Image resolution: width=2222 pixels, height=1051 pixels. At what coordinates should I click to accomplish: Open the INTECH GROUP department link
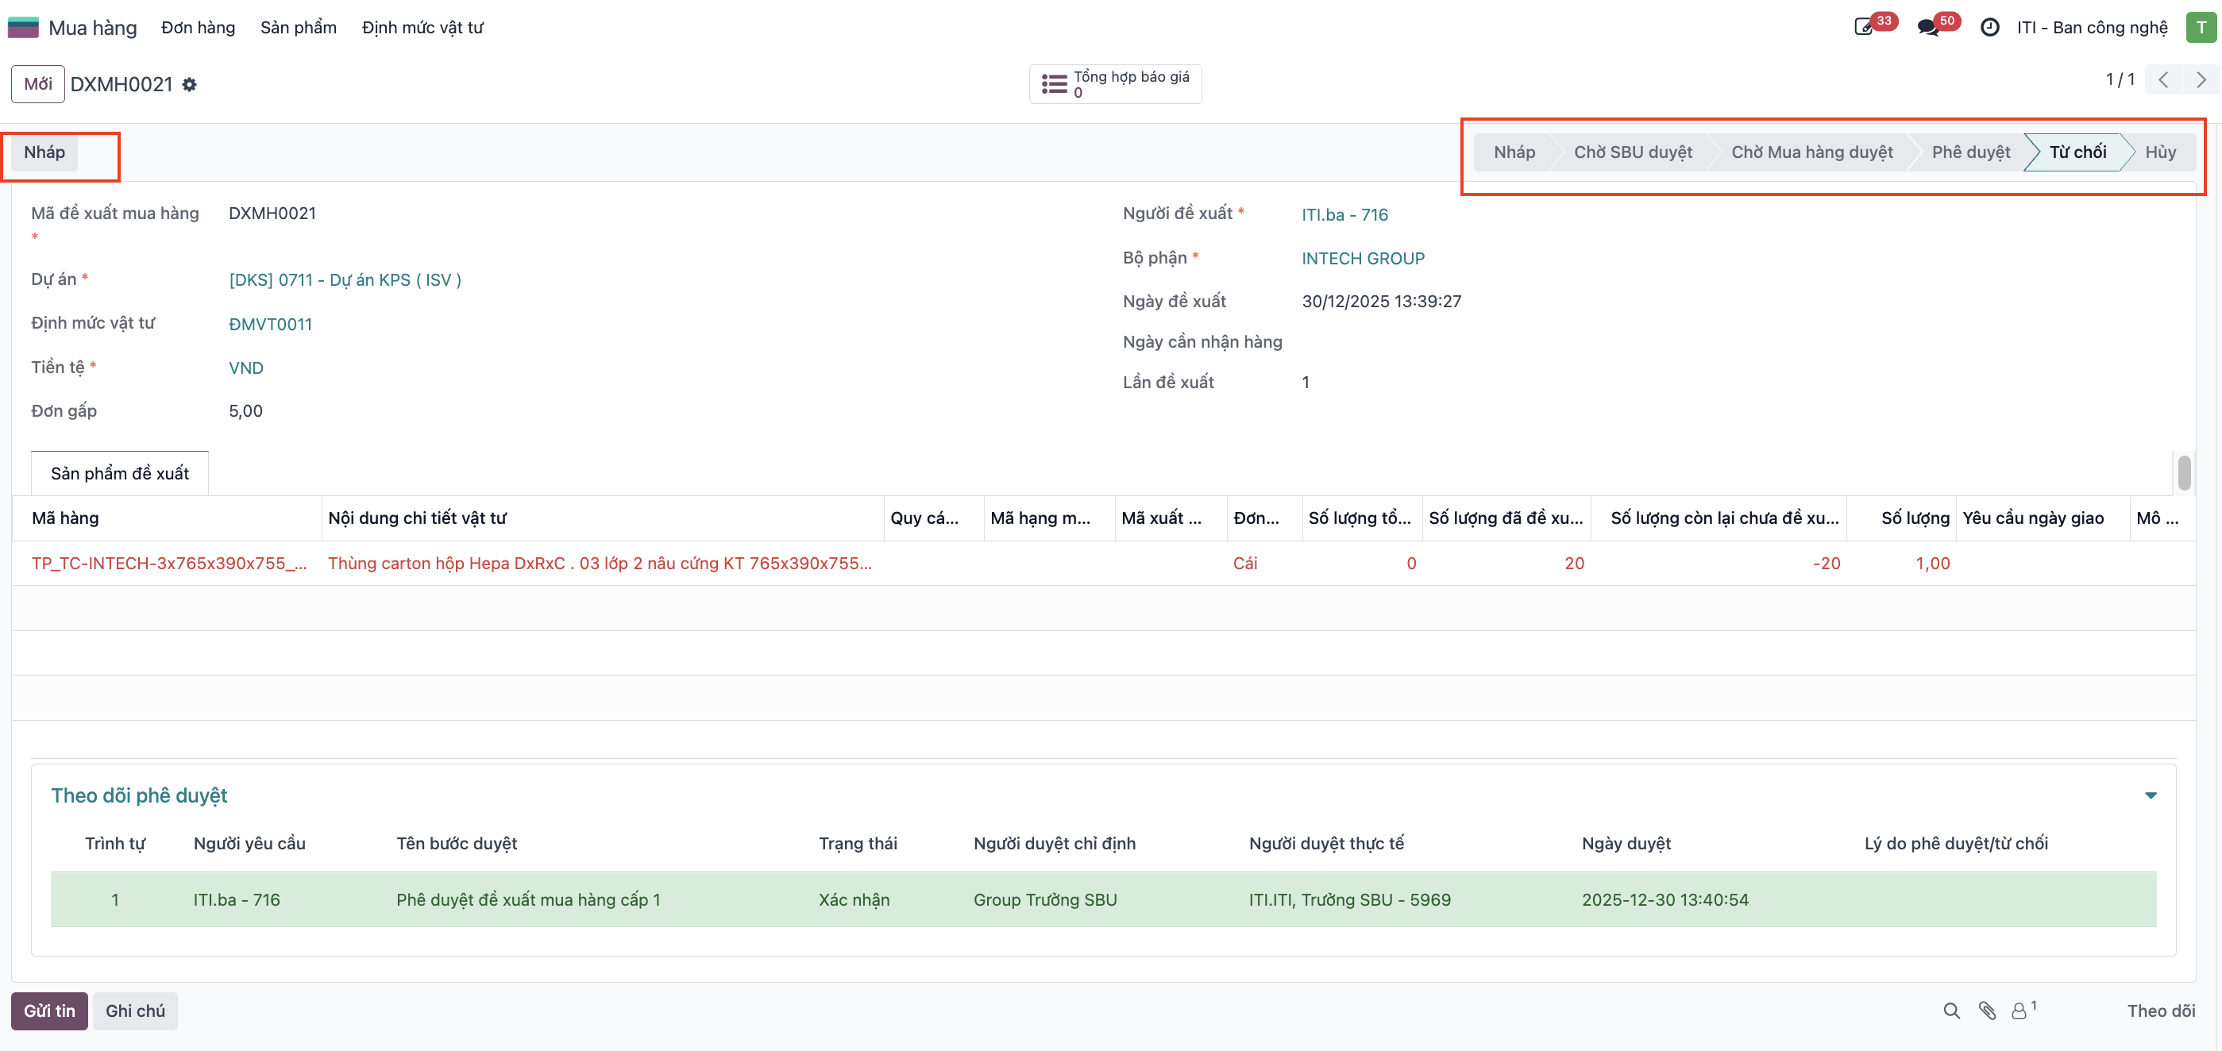pyautogui.click(x=1363, y=259)
